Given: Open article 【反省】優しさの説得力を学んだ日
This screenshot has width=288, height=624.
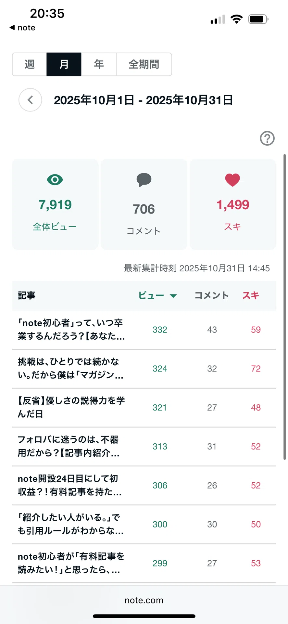Looking at the screenshot, I should [144, 408].
